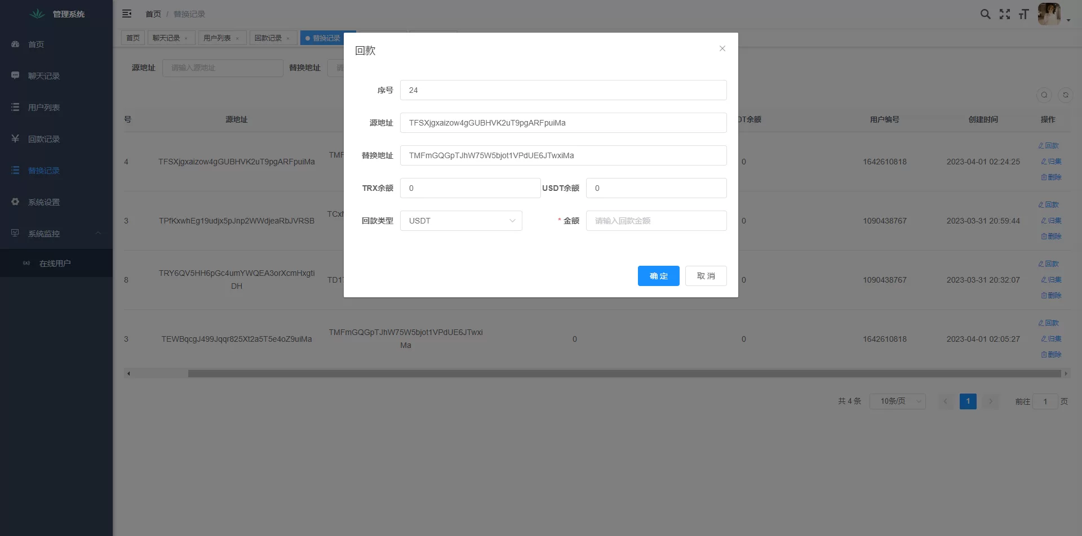Open 在线用户 under 系统监控
The height and width of the screenshot is (536, 1082).
[x=56, y=263]
